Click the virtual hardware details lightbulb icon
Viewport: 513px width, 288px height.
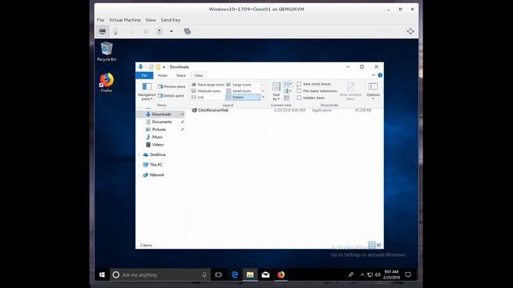[115, 31]
